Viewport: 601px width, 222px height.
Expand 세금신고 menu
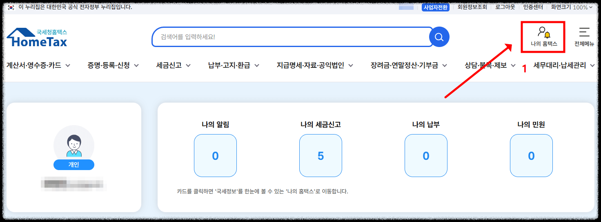174,65
